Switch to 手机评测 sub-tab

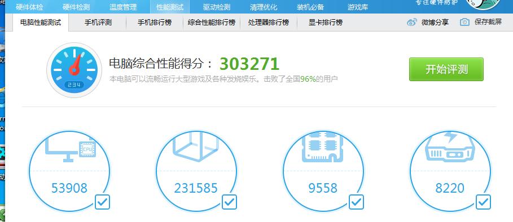(98, 23)
